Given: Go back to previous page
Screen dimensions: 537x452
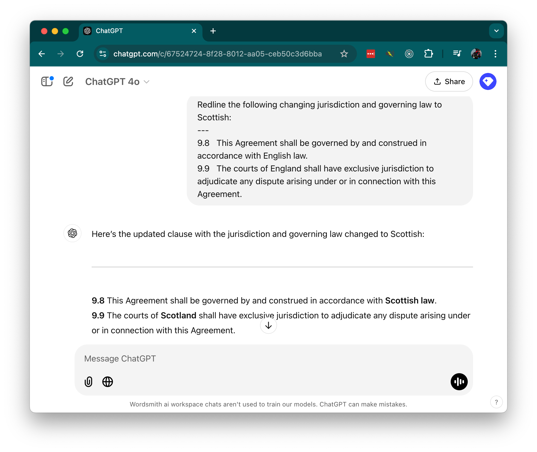Looking at the screenshot, I should tap(42, 54).
